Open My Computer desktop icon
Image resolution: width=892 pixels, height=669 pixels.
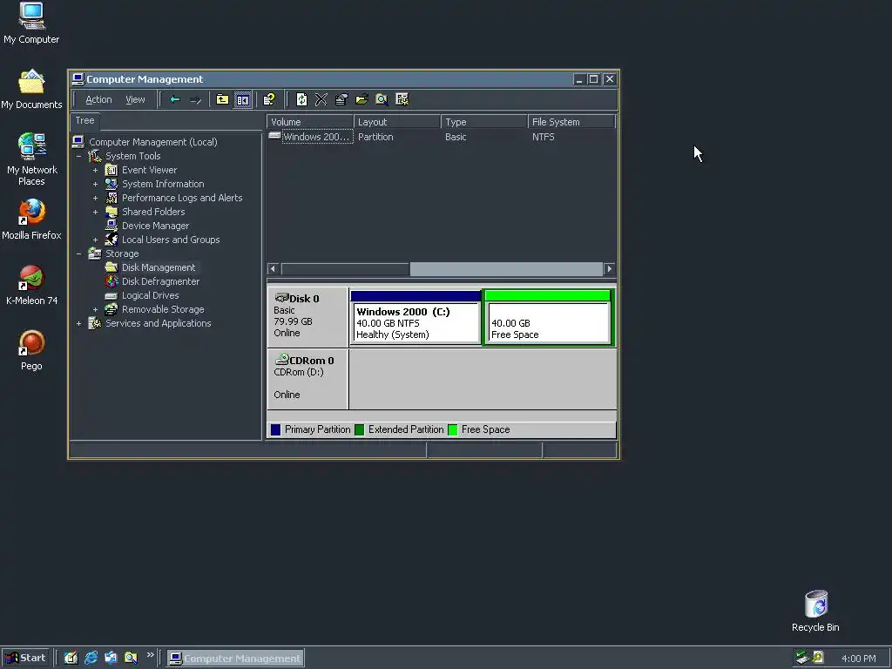(x=31, y=24)
